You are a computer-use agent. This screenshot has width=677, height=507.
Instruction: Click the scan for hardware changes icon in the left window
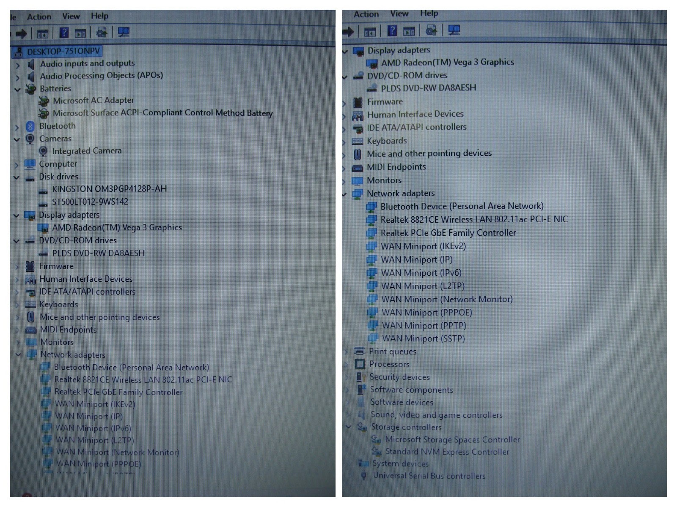tap(102, 32)
